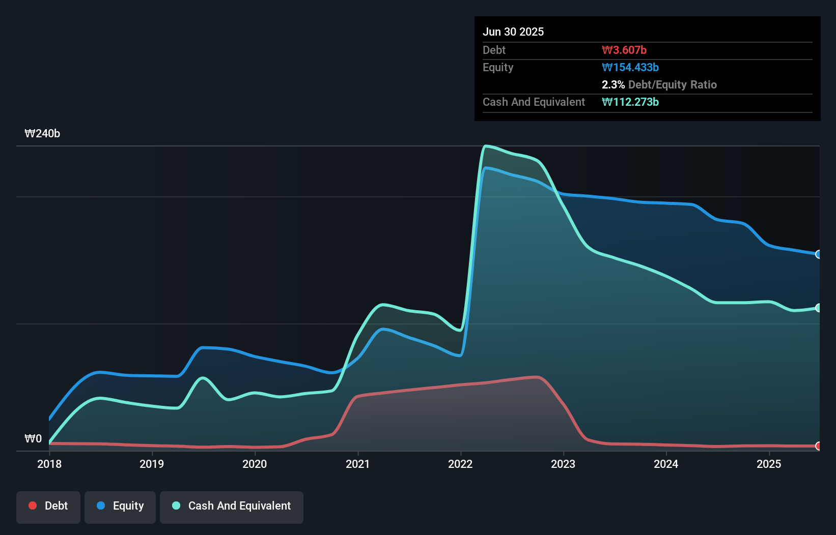Click the red Debt value in the tooltip
Screen dimensions: 836x535
click(624, 50)
